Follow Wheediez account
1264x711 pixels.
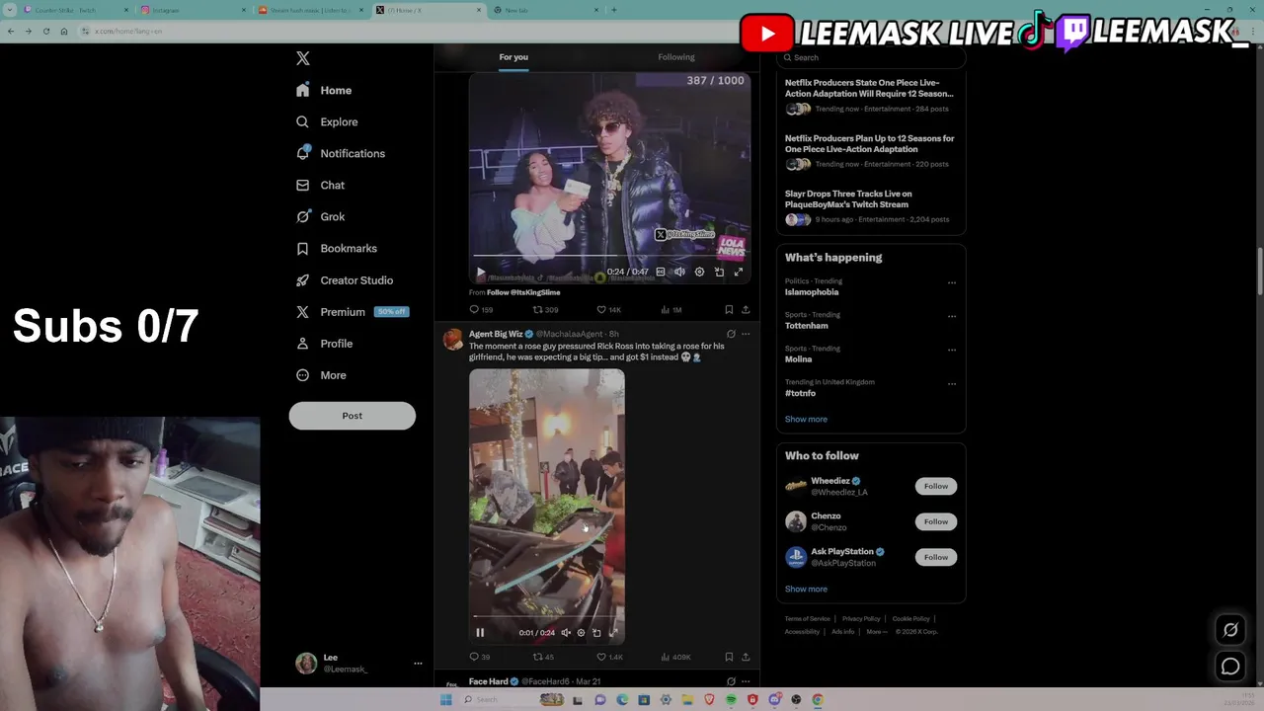935,486
